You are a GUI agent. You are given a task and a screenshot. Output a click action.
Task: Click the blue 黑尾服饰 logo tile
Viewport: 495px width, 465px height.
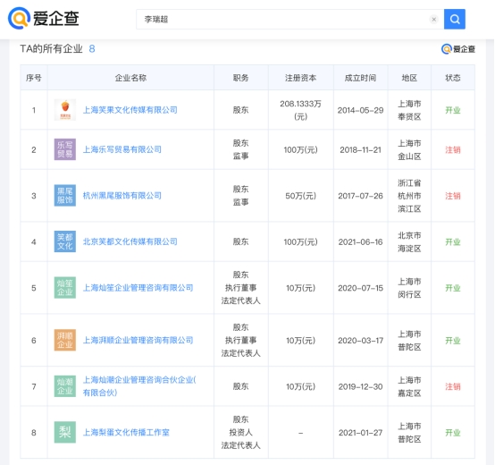click(65, 196)
